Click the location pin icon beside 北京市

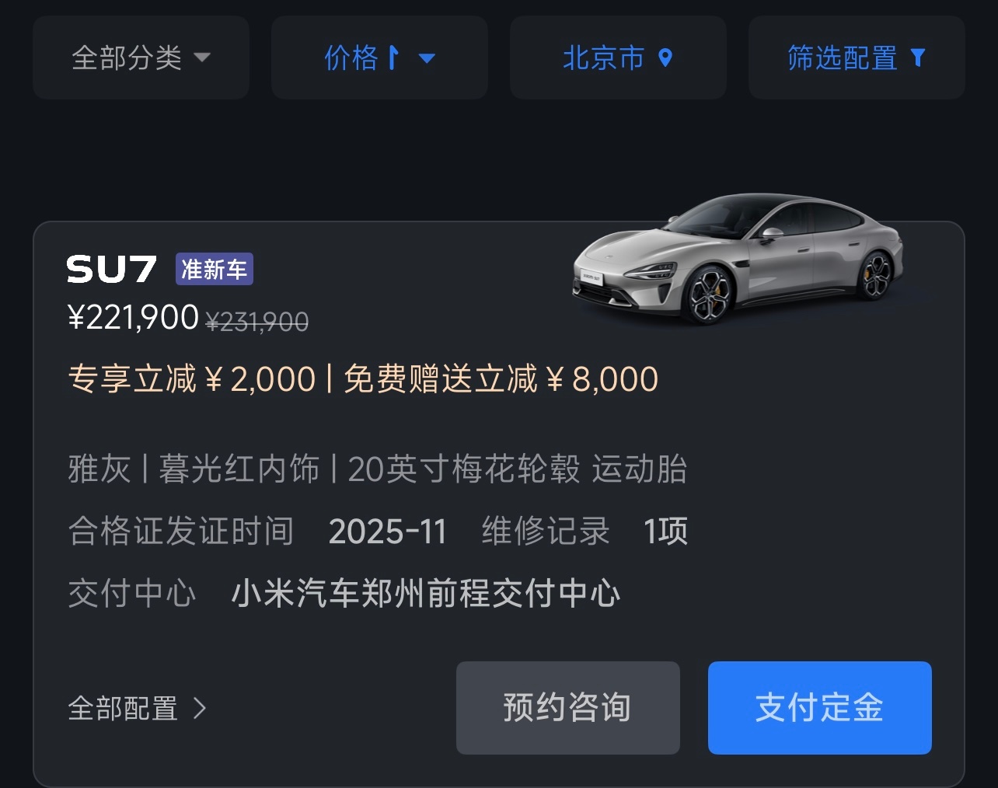665,58
